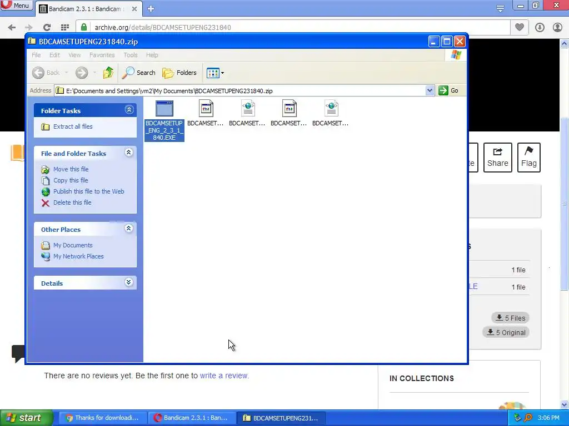Open the File menu

click(x=36, y=55)
